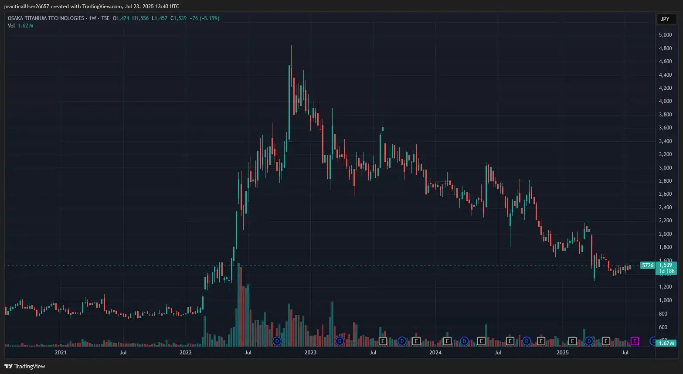Screen dimensions: 683x374
Task: Click the earnings marker just after the 2025 label
Action: (x=573, y=341)
